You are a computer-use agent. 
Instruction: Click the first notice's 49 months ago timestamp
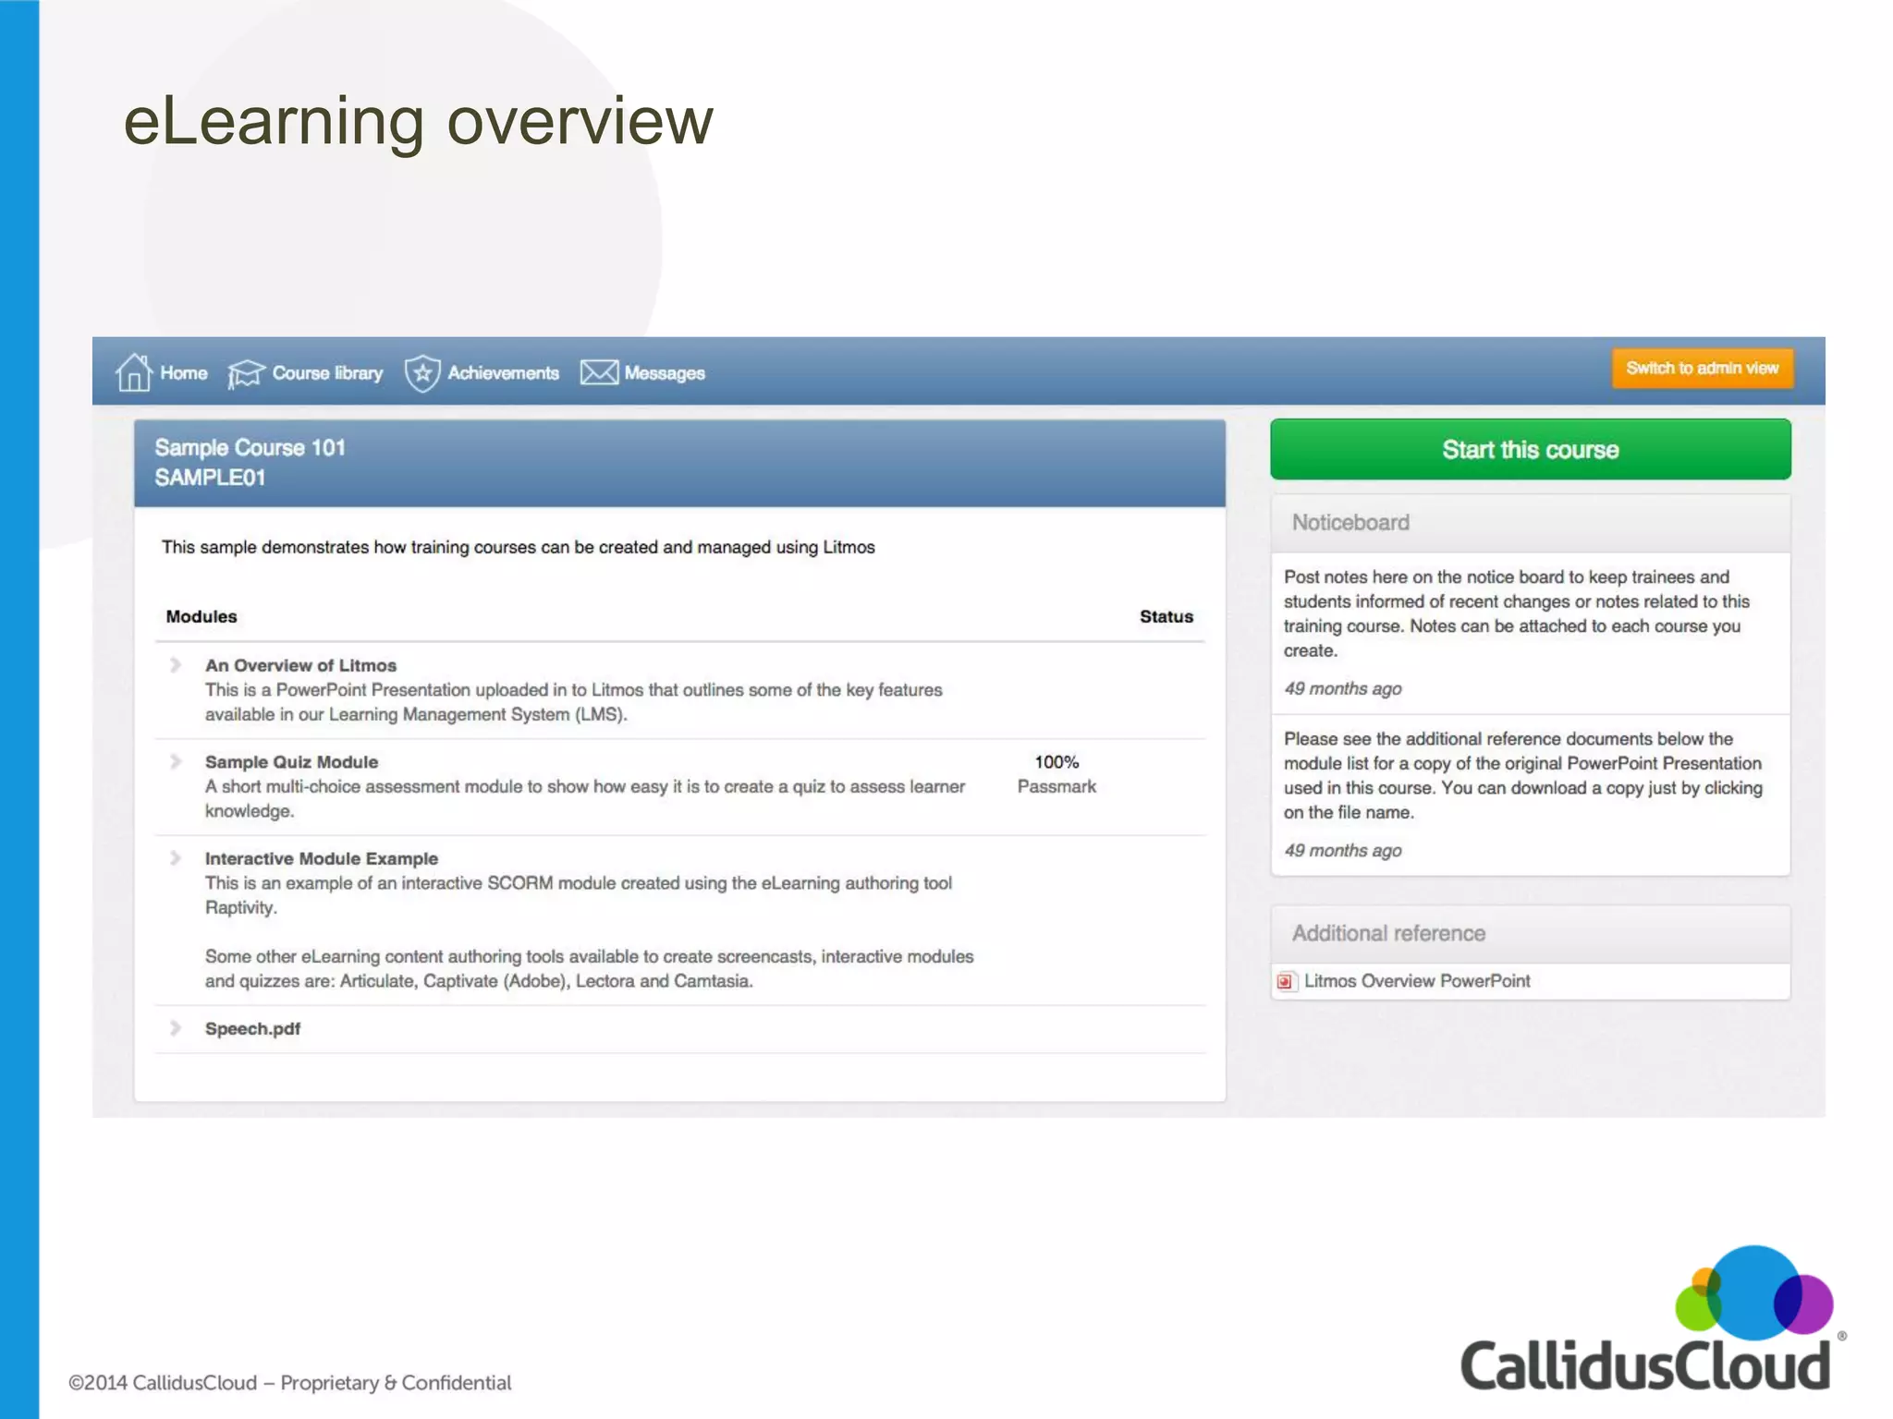click(1342, 688)
